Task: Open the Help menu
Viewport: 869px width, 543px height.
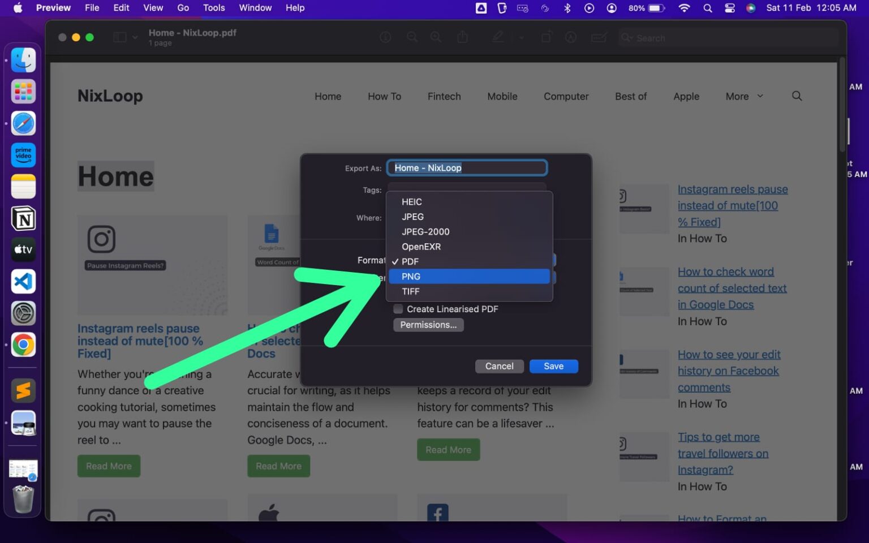Action: (295, 8)
